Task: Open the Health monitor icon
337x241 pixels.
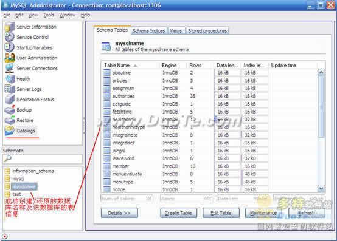Action: [x=10, y=79]
